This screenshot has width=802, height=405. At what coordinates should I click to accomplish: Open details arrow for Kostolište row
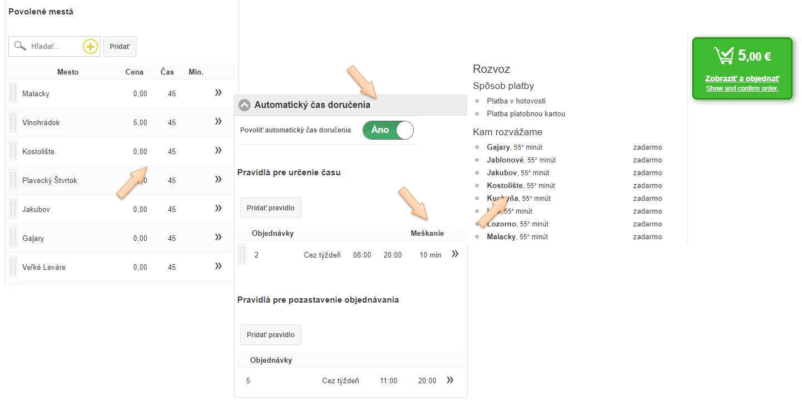[218, 151]
